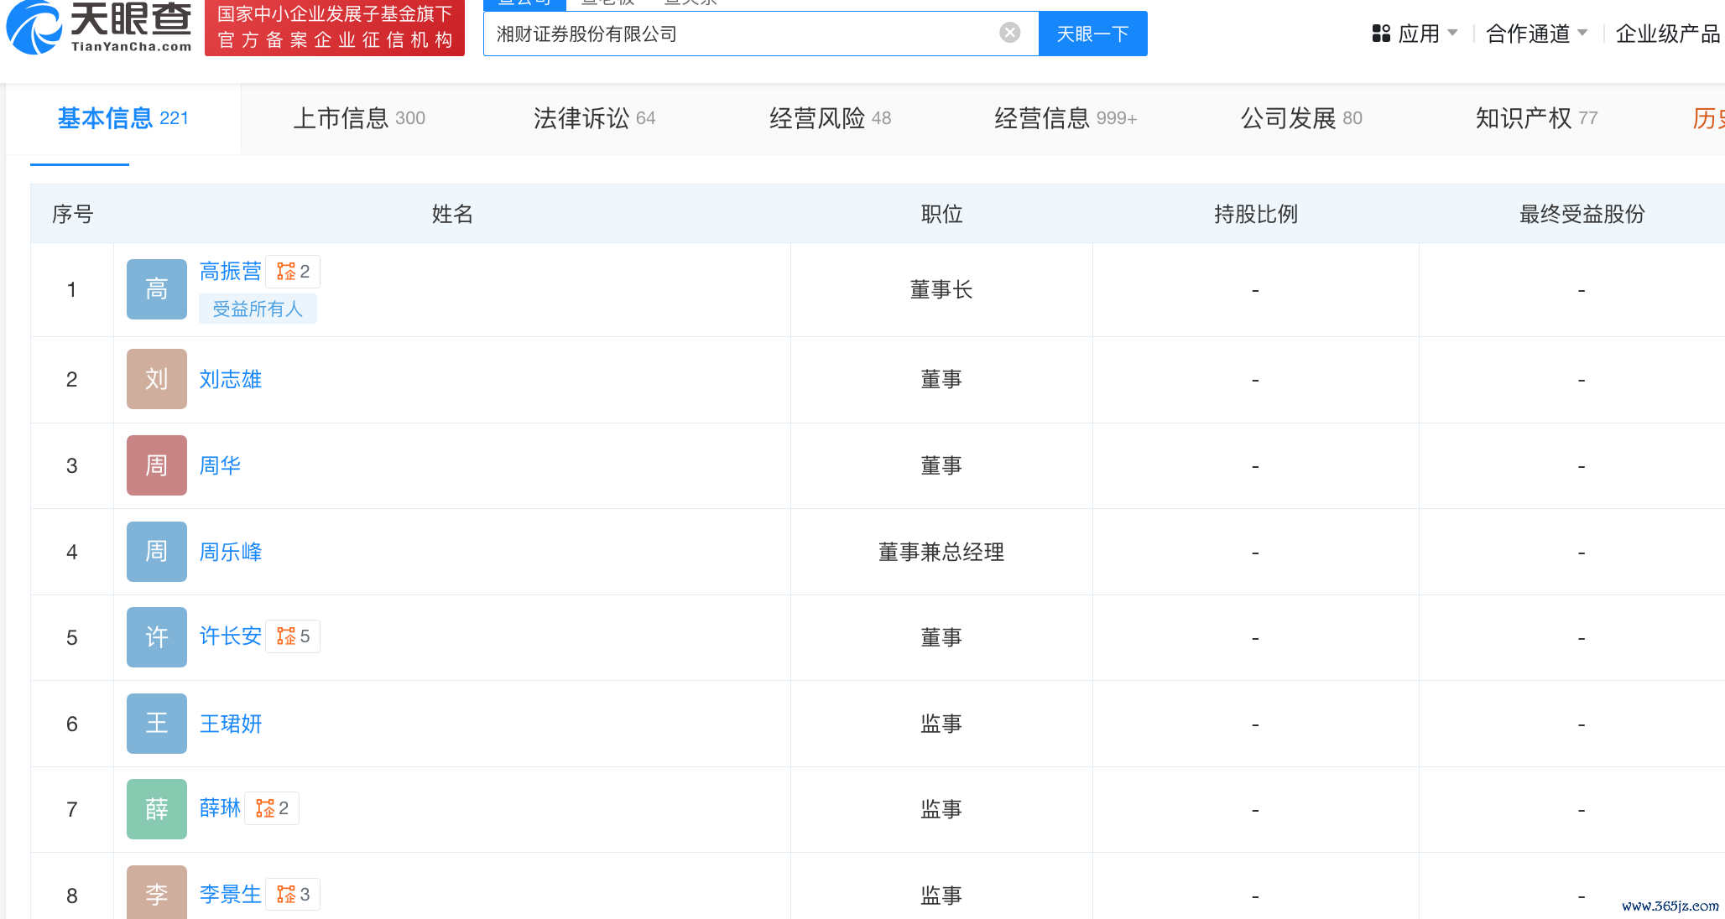Click the 天眼一下 search button
The width and height of the screenshot is (1725, 919).
1092,34
